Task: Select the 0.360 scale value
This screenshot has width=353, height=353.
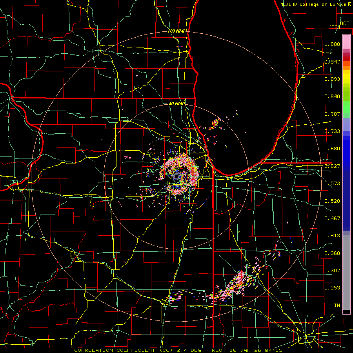Action: [x=332, y=253]
